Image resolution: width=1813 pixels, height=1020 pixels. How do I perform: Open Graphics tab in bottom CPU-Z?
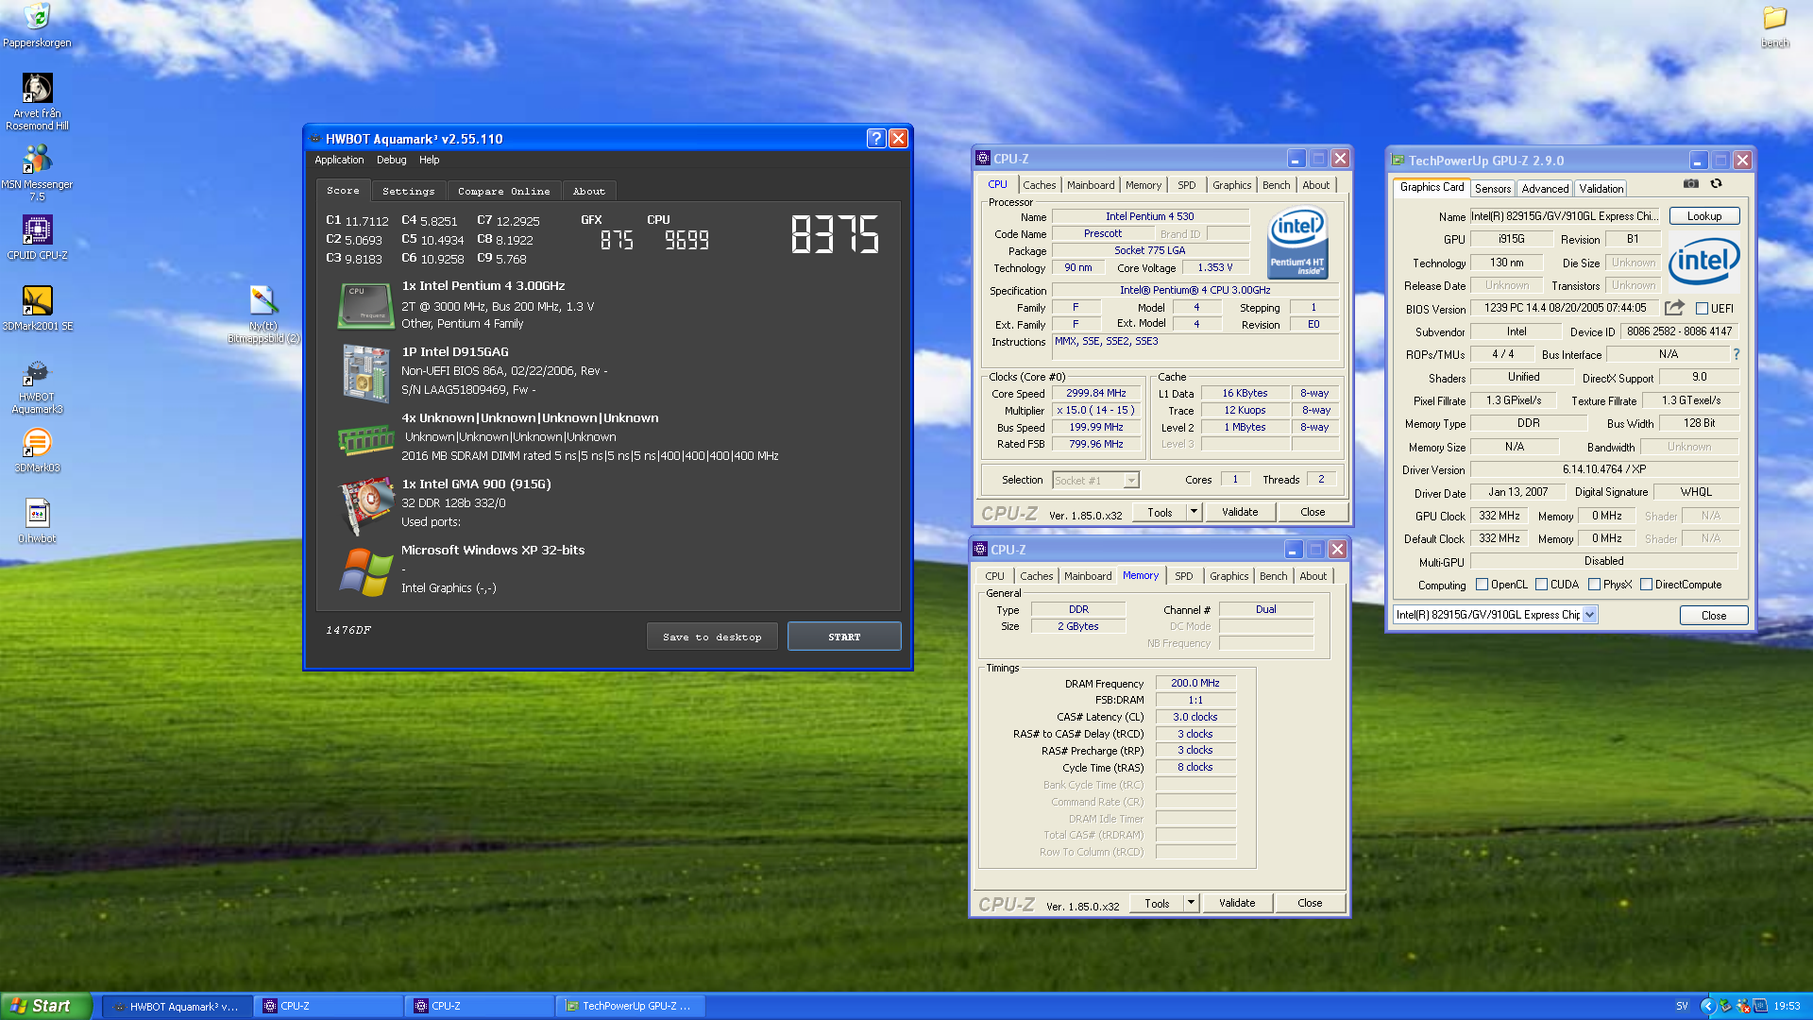(x=1229, y=576)
